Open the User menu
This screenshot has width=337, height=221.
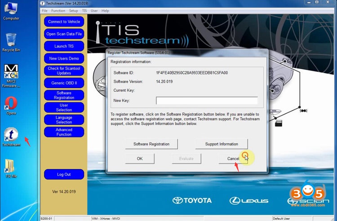pyautogui.click(x=94, y=11)
